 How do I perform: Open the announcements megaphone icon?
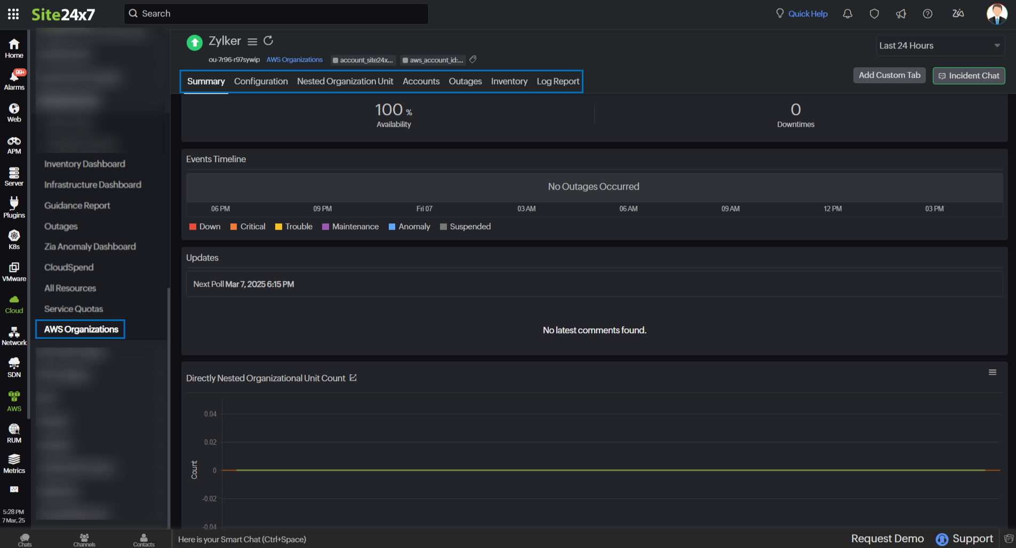901,14
